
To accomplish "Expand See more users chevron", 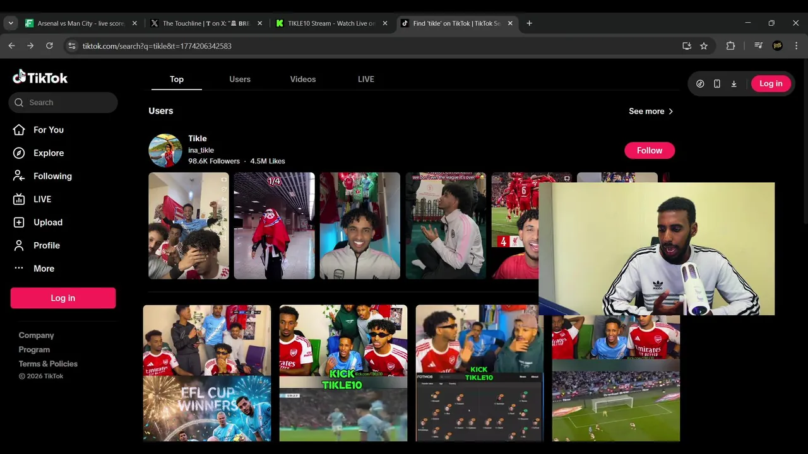I will pyautogui.click(x=670, y=112).
